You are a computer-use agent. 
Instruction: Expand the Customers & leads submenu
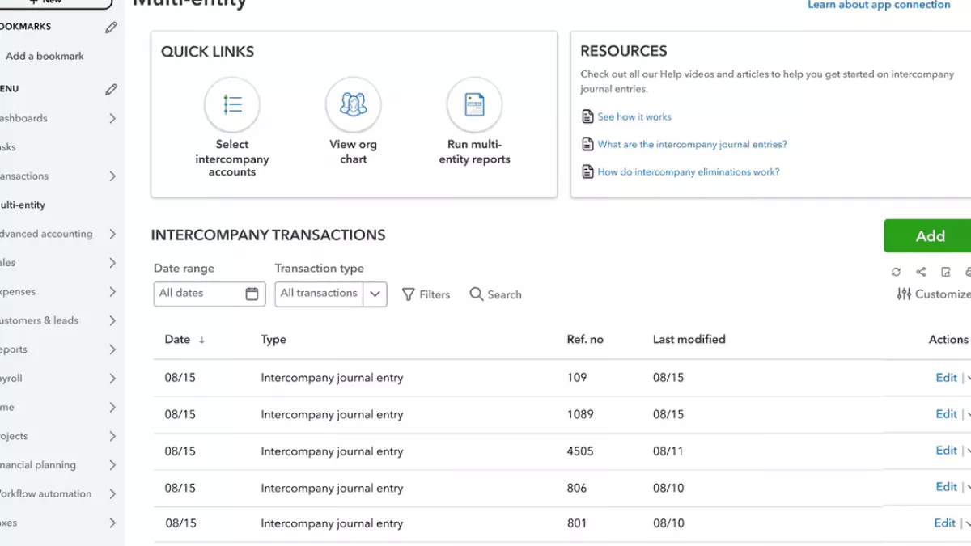coord(112,320)
